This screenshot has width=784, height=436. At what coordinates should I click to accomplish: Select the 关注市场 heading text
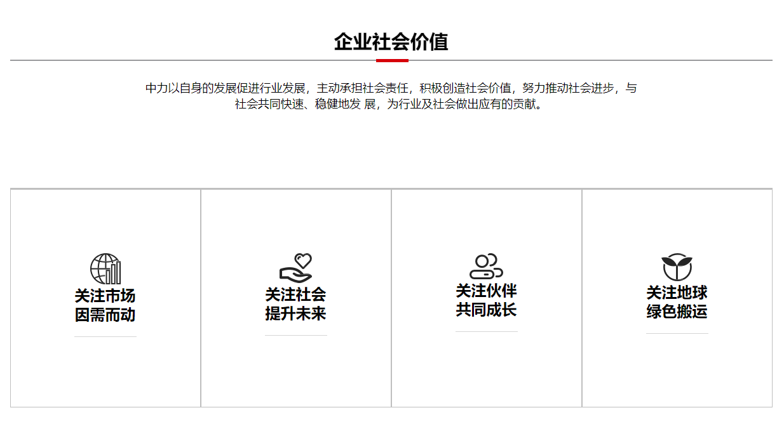pos(105,296)
